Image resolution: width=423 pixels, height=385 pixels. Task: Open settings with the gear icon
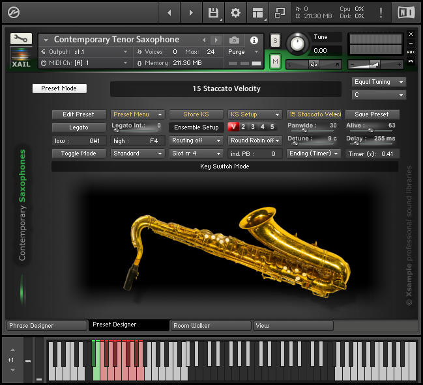click(235, 12)
